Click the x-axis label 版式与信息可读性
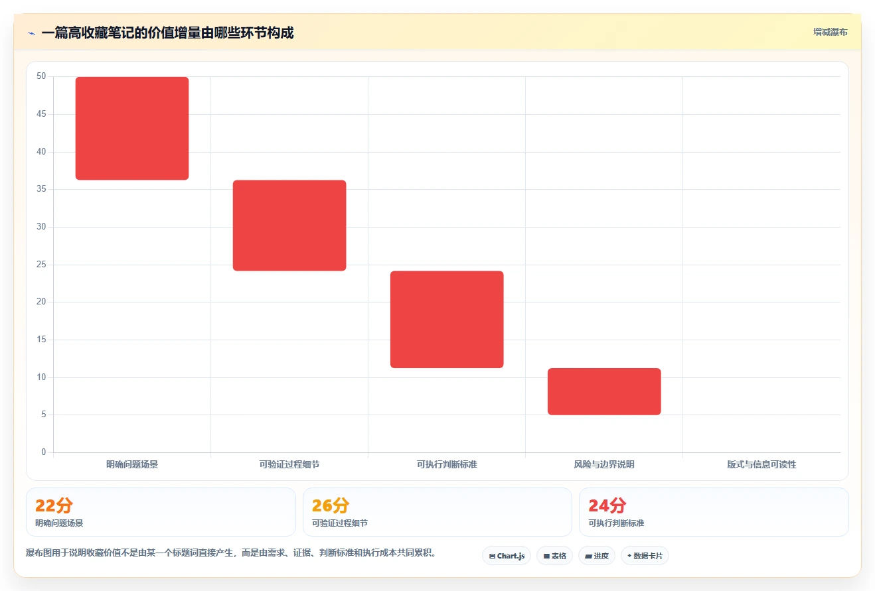Image resolution: width=875 pixels, height=591 pixels. point(761,464)
